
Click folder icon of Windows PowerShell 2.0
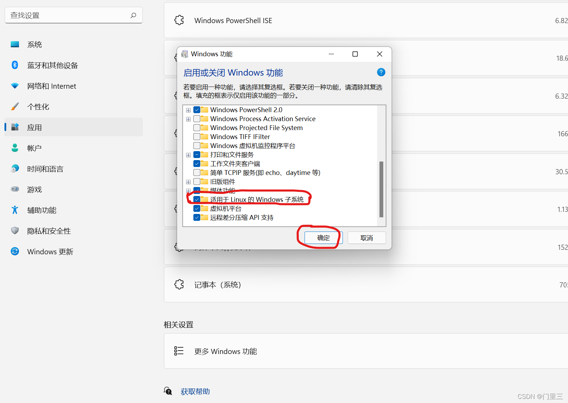(204, 110)
